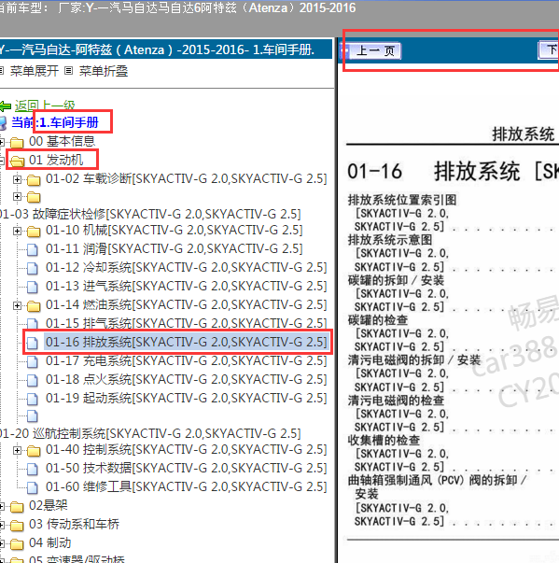559x563 pixels.
Task: Click 收集槽的检查 contents entry
Action: (384, 440)
